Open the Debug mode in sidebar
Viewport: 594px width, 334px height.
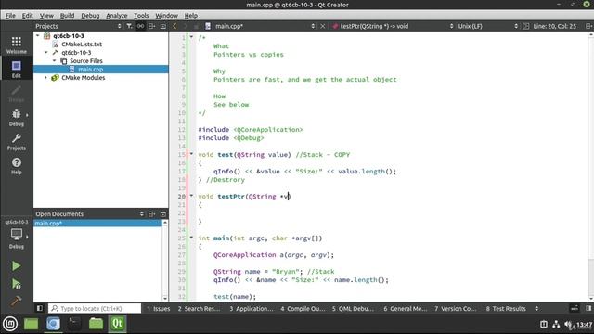point(17,118)
